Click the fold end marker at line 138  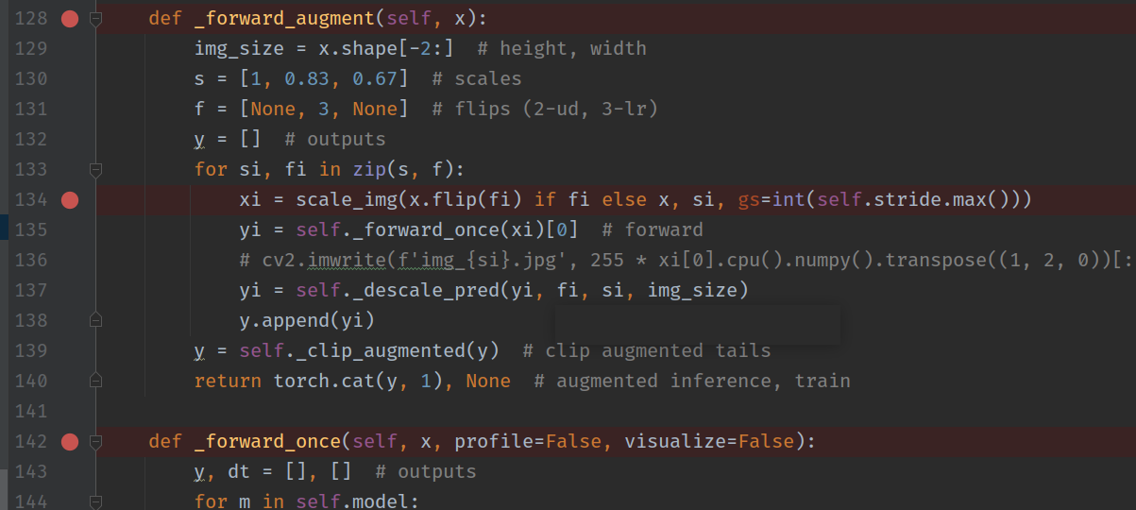tap(95, 320)
